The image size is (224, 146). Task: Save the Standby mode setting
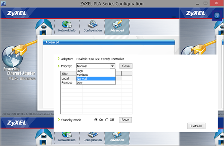click(x=125, y=120)
